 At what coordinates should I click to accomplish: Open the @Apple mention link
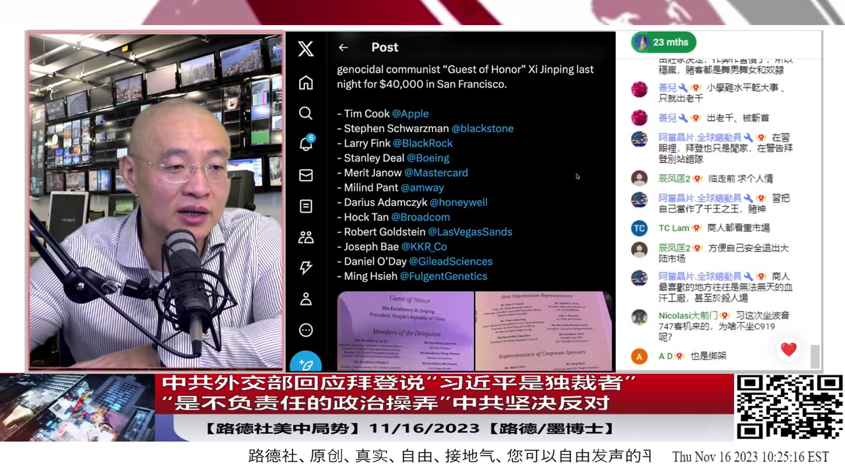click(411, 113)
